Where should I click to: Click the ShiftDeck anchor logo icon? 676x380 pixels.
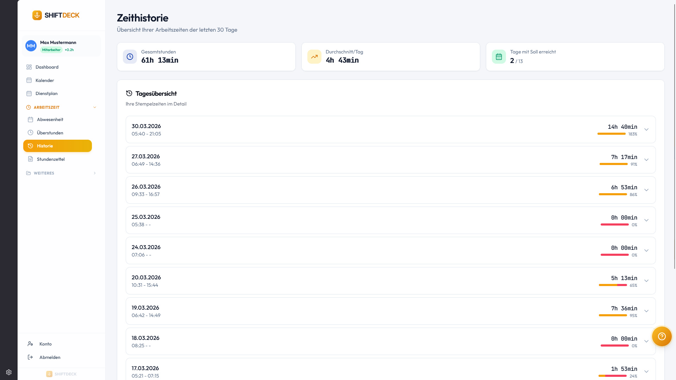[x=37, y=15]
